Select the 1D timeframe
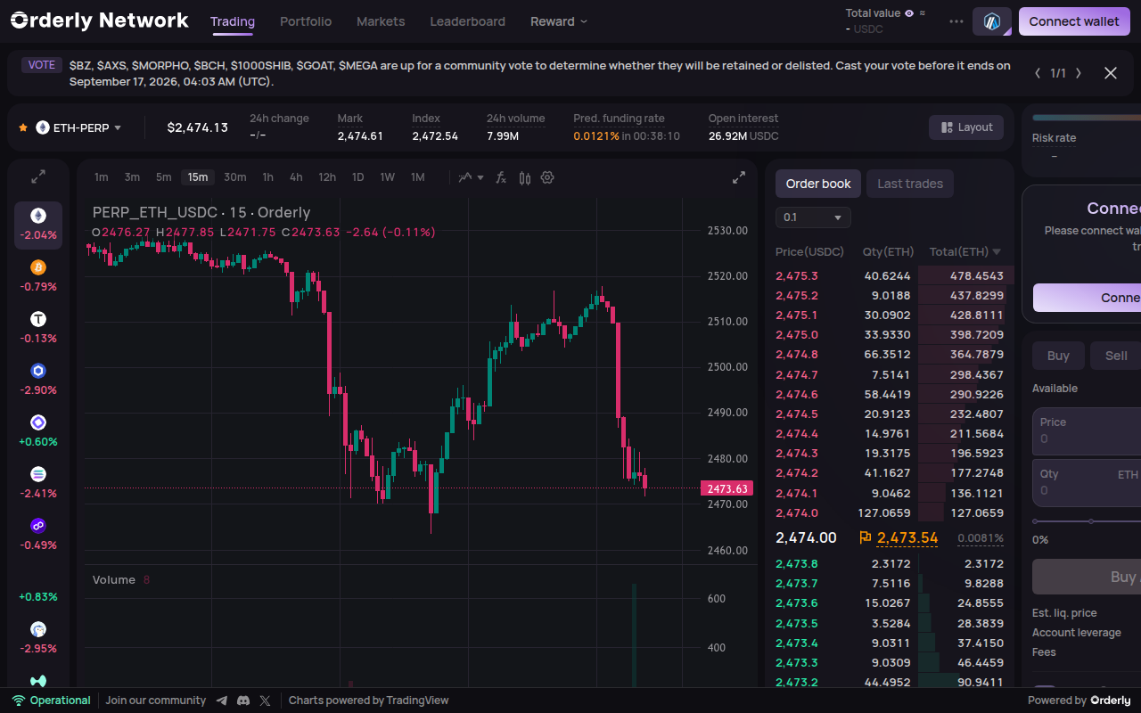 click(x=357, y=177)
